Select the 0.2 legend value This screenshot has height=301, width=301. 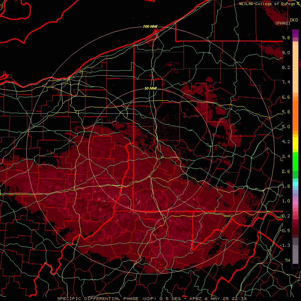tap(286, 216)
